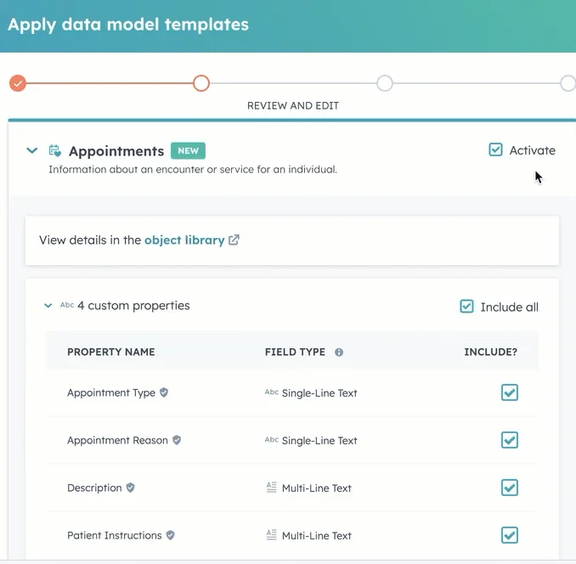
Task: Click the multi-line text icon in Description row
Action: click(272, 488)
